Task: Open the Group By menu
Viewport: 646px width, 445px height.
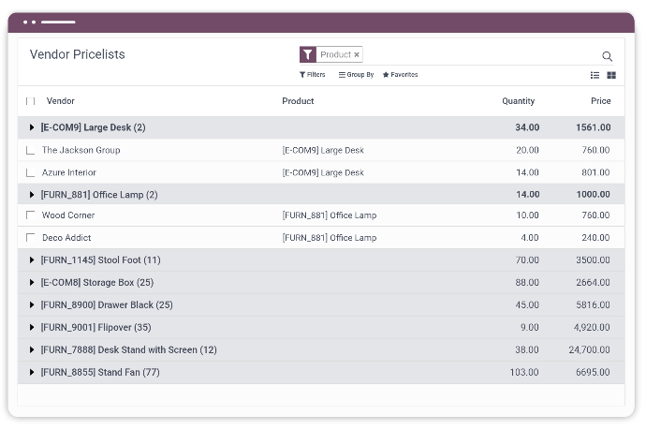Action: [x=356, y=75]
